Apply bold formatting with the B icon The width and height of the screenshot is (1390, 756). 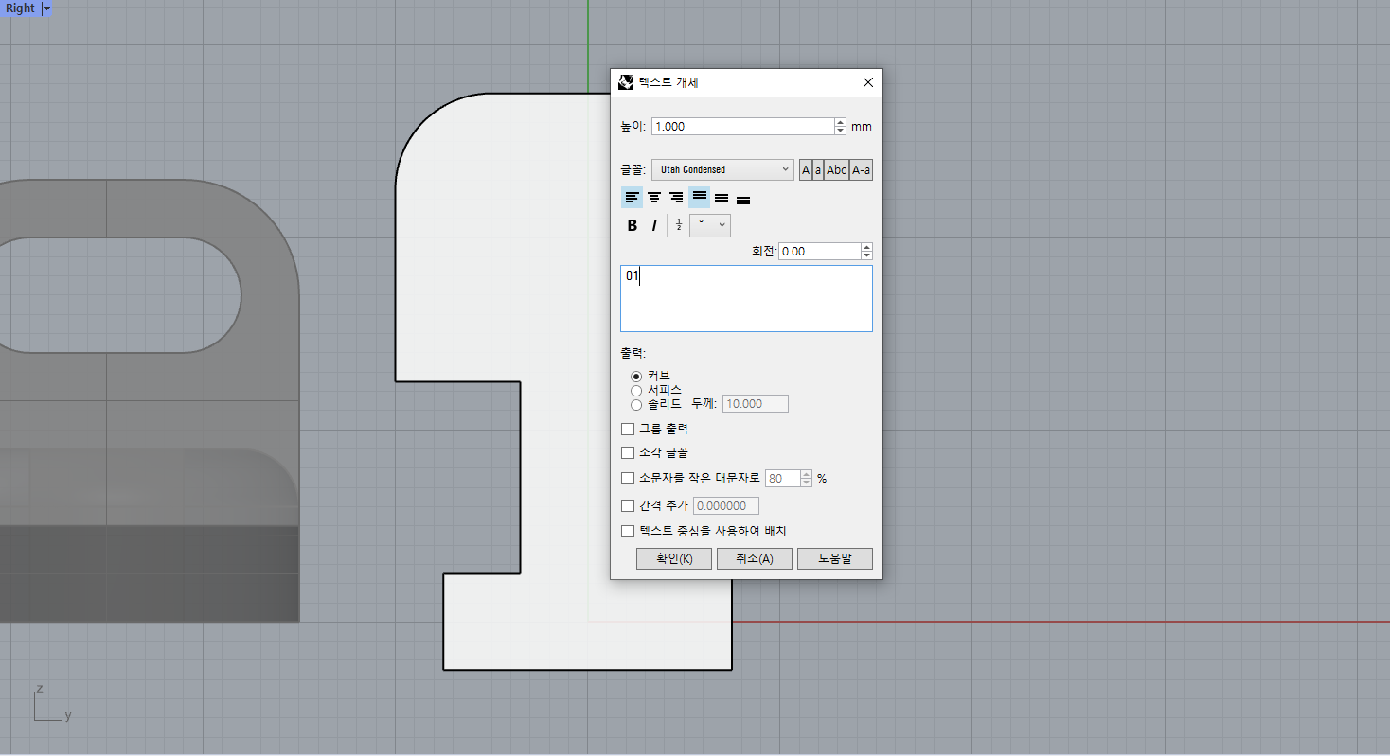coord(632,225)
